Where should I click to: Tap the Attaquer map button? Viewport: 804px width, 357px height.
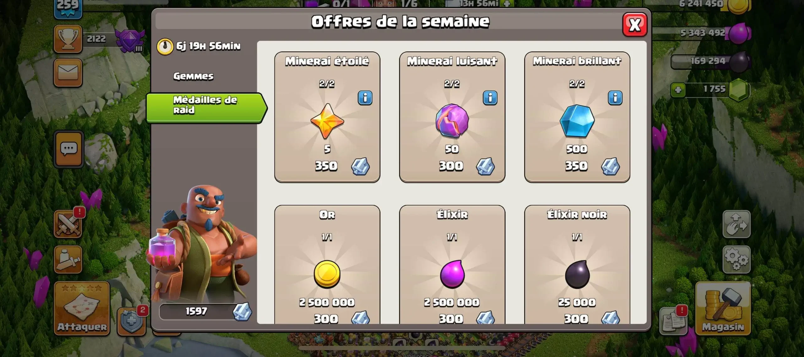tap(82, 309)
